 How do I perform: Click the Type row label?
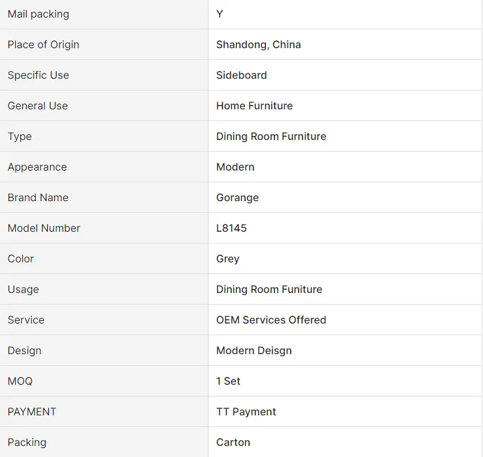click(x=20, y=137)
